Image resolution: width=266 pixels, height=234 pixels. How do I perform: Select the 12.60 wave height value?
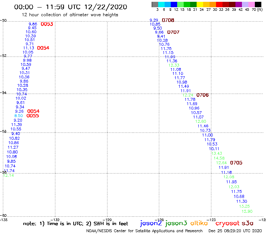click(201, 122)
